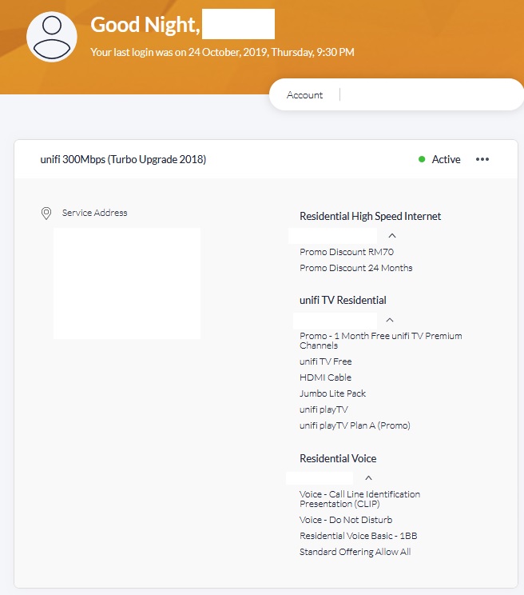
Task: Click the unifi TV Residential heading
Action: point(343,300)
